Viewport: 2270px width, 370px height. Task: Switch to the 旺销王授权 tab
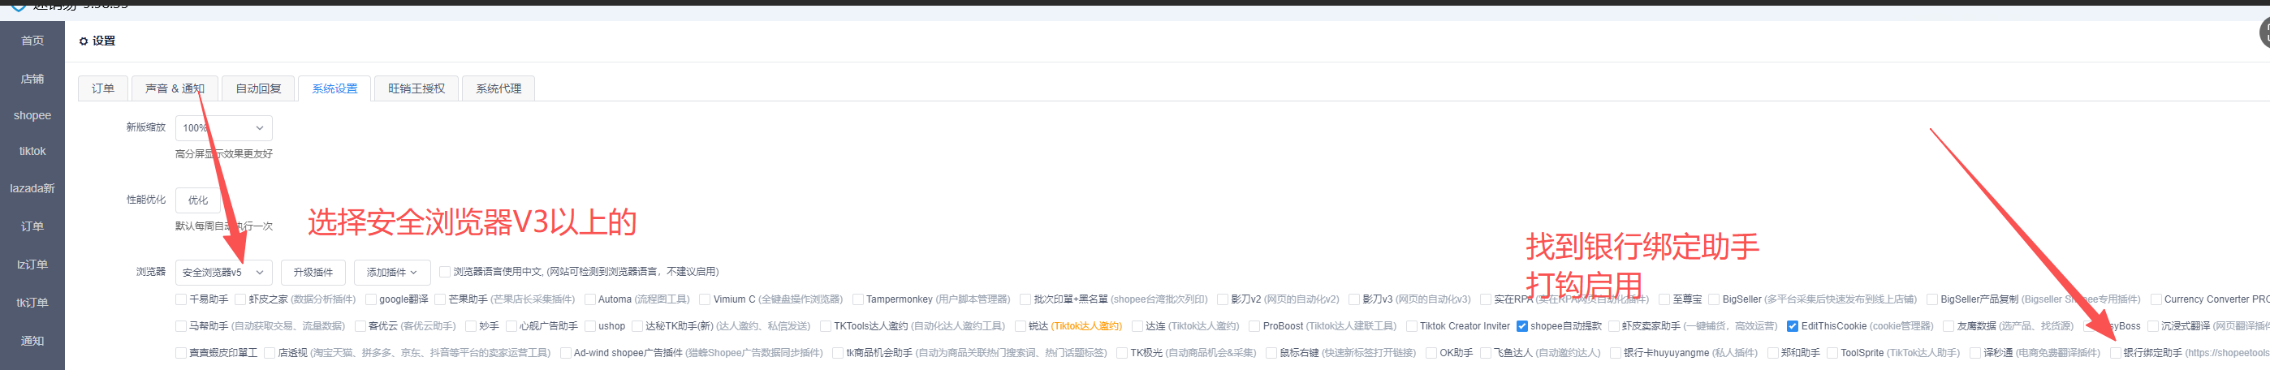click(x=416, y=88)
